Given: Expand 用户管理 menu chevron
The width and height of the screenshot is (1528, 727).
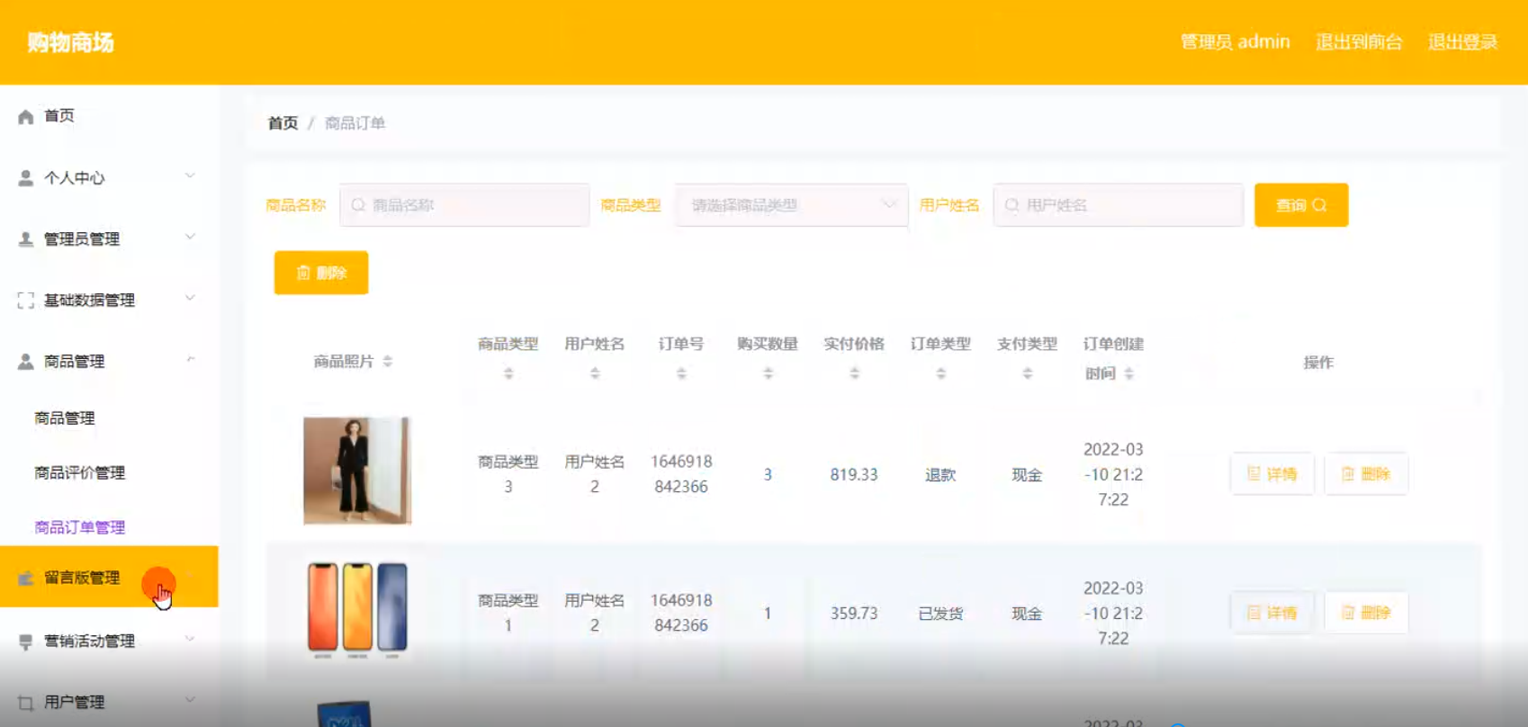Looking at the screenshot, I should (x=190, y=701).
